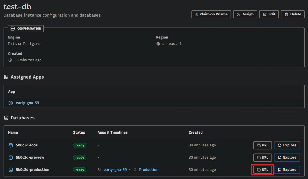Open the Assign dialog
This screenshot has width=308, height=179.
coord(245,14)
